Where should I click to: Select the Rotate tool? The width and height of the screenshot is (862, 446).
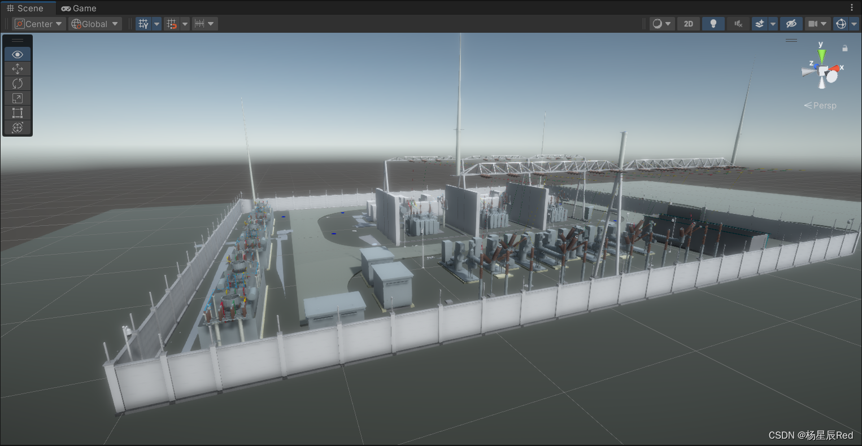tap(17, 83)
